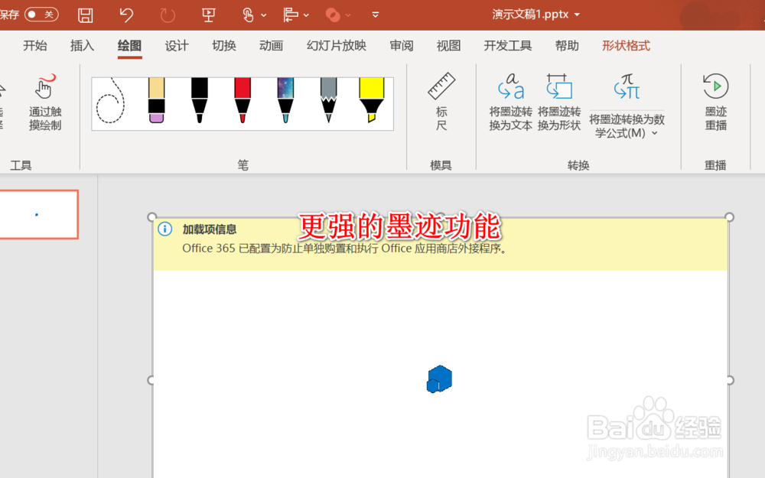Click the 审阅 tab

(x=402, y=46)
